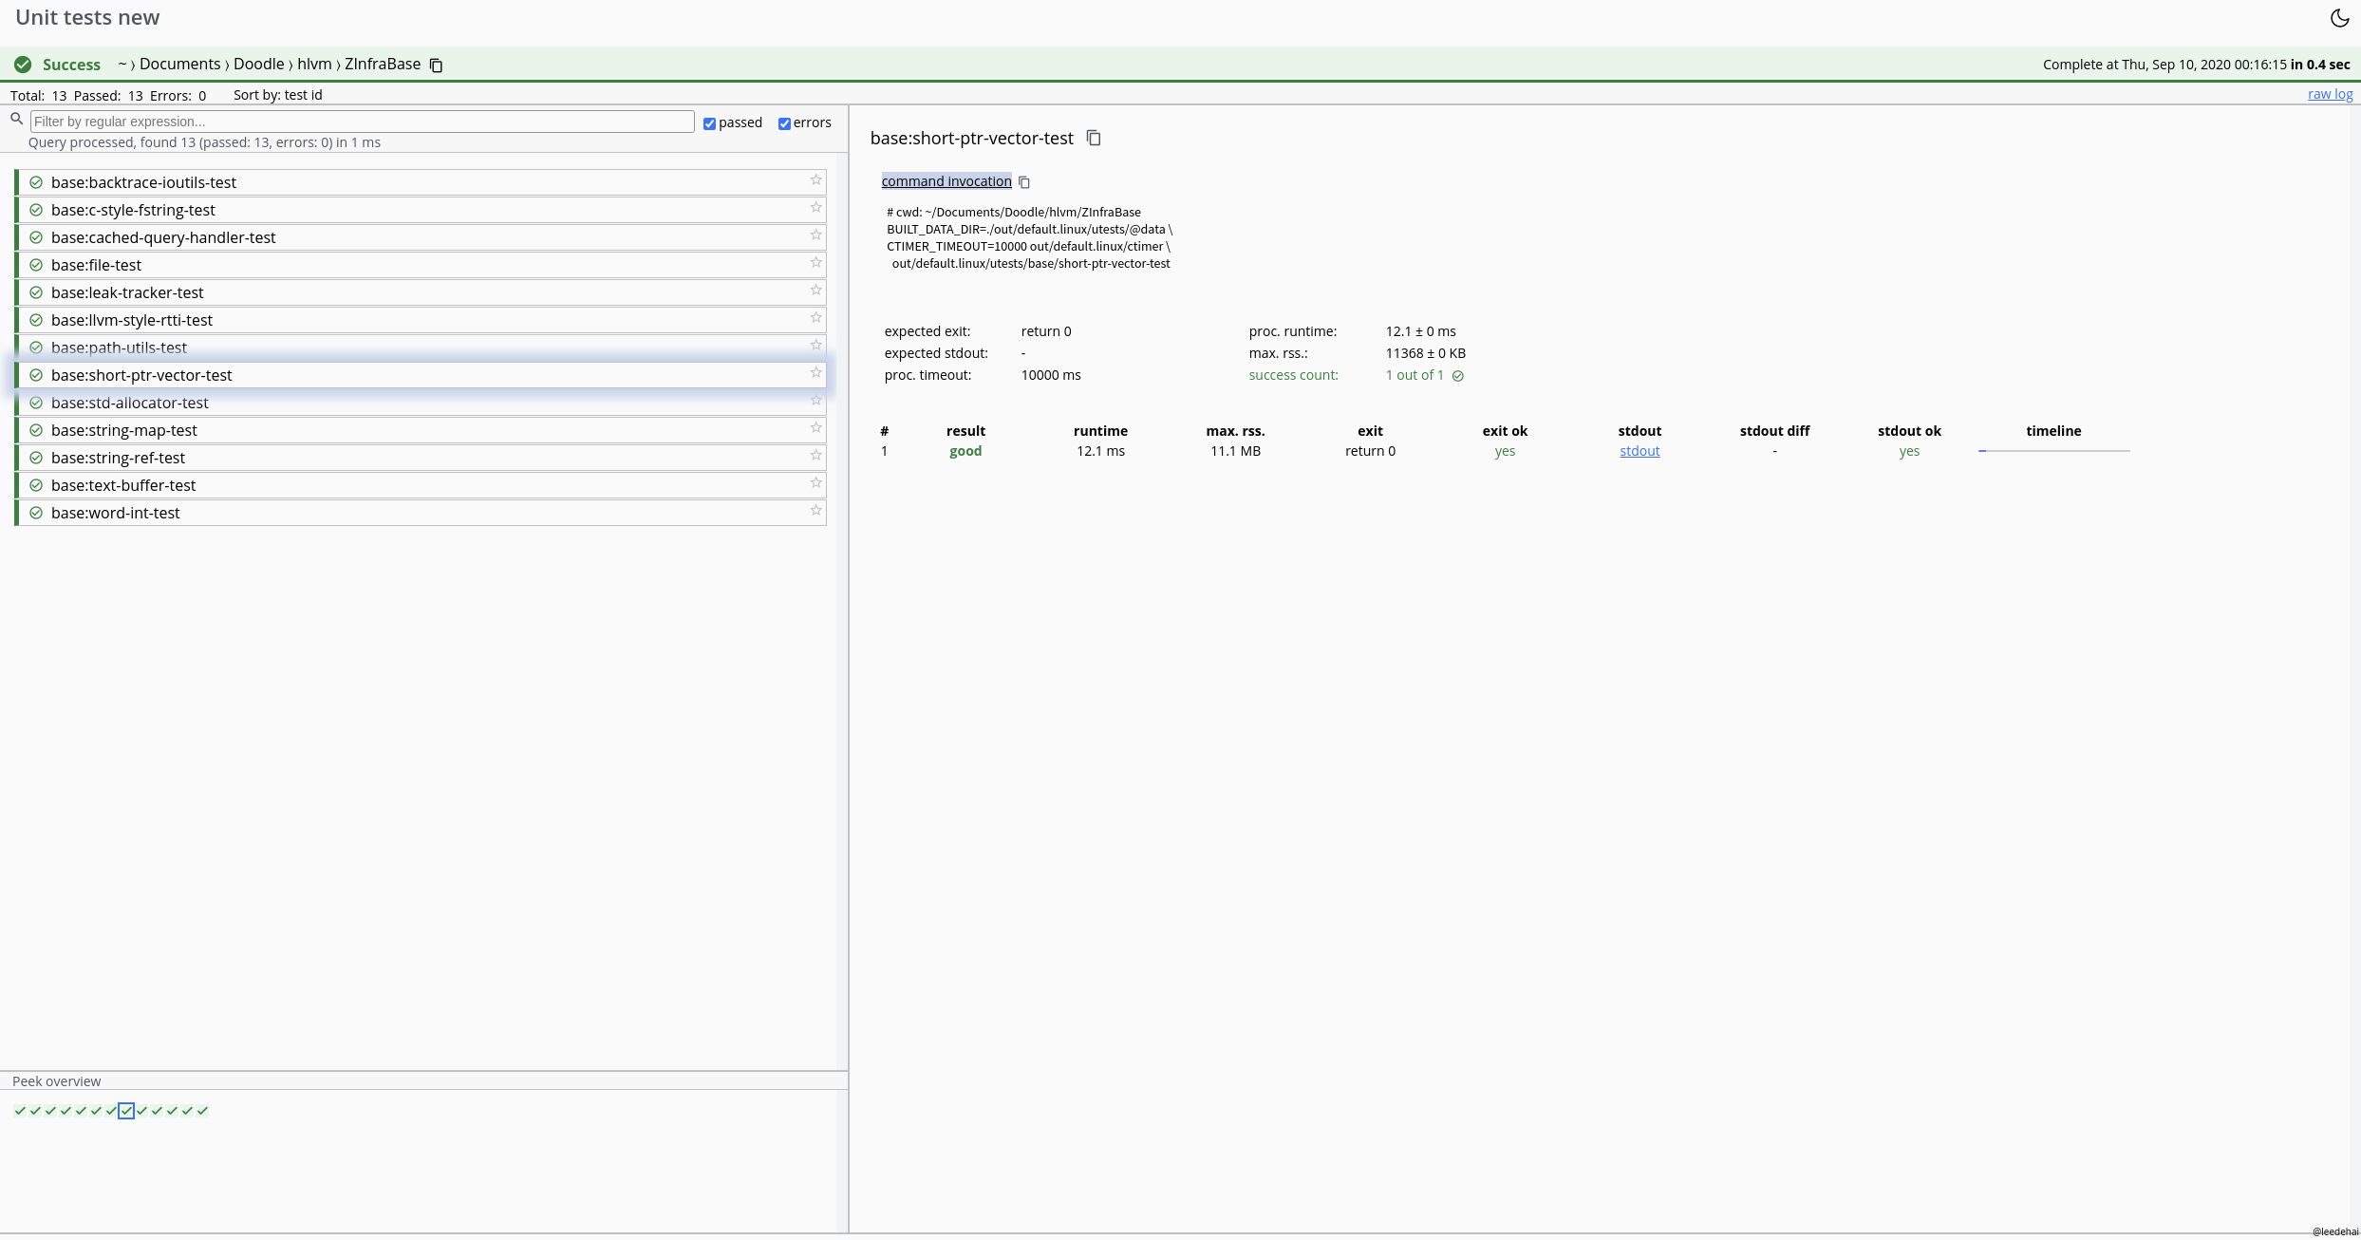Screen dimensions: 2361x1240
Task: Change the Sort by: test id option
Action: point(277,95)
